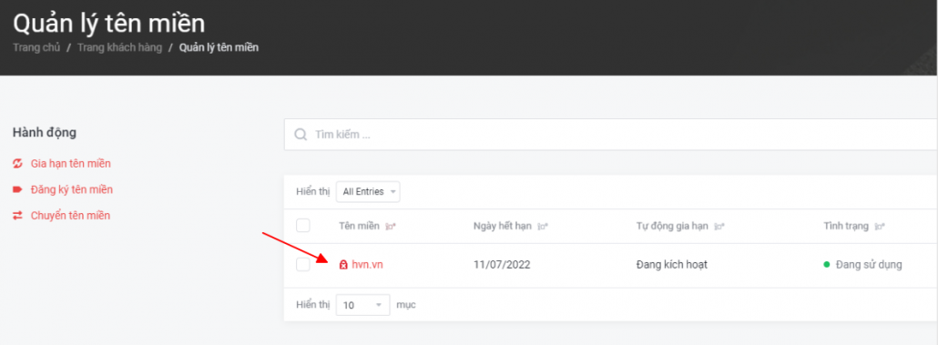Click the Ngày hết hạn column header
938x345 pixels.
(503, 226)
